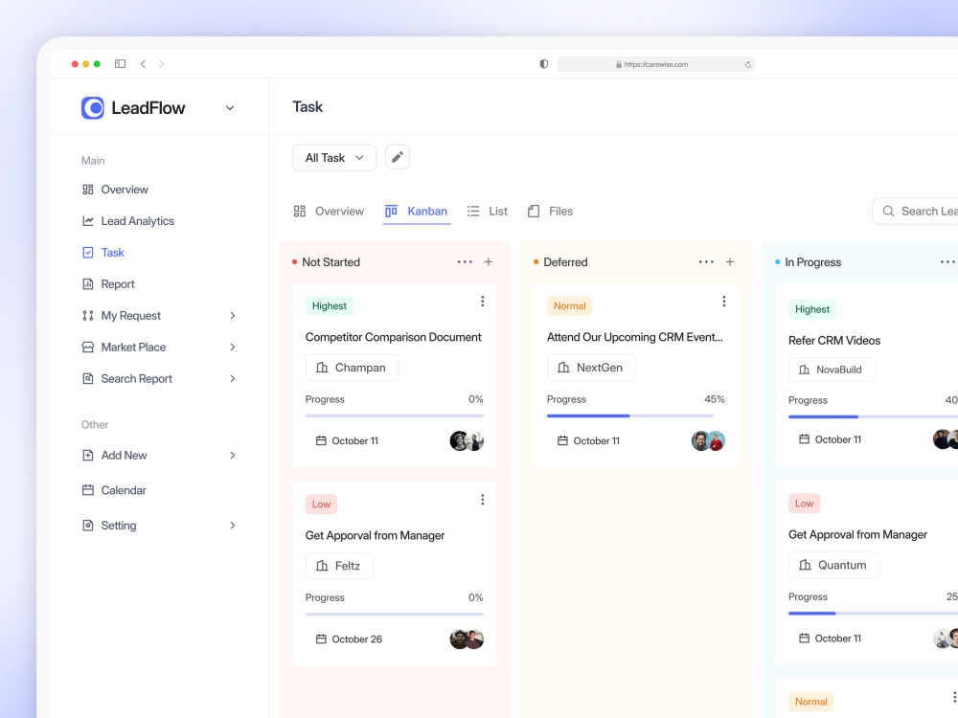Reload the page with refresh icon
The width and height of the screenshot is (958, 718).
tap(748, 64)
